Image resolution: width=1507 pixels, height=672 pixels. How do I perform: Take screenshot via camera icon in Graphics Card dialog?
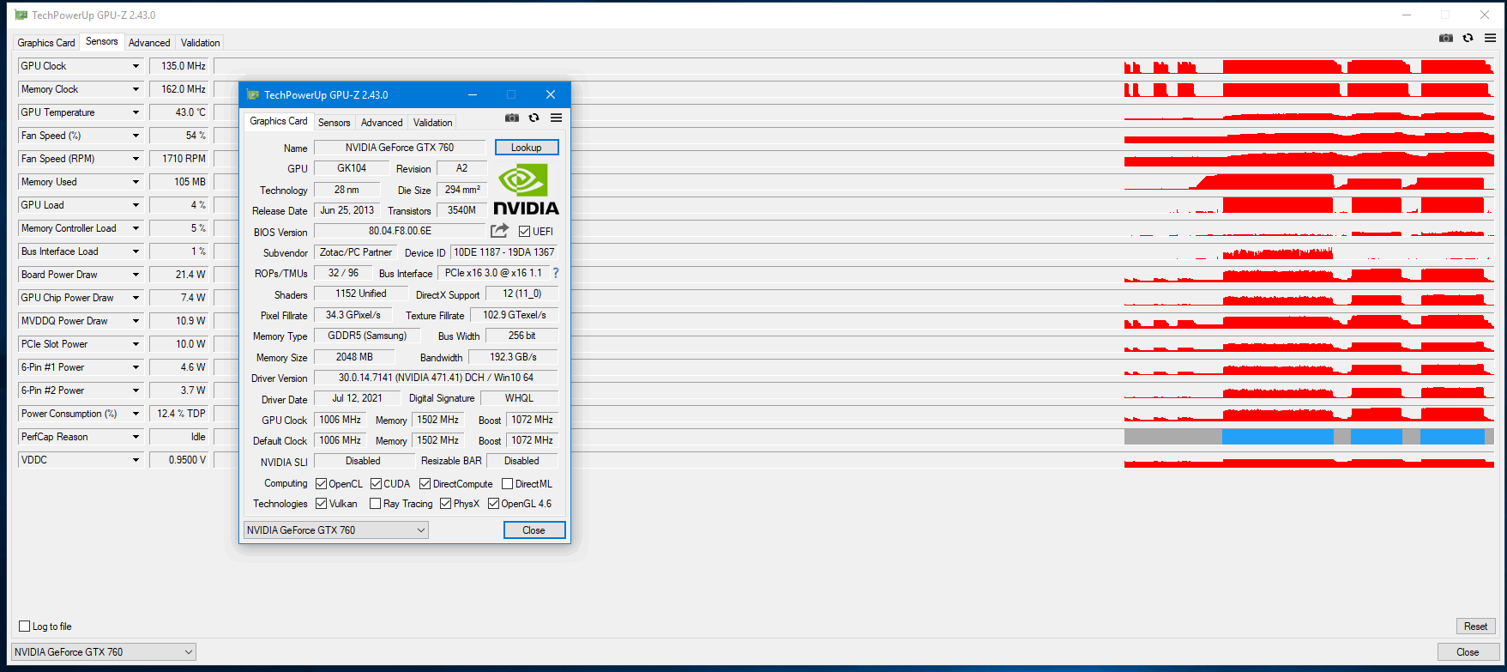point(512,118)
